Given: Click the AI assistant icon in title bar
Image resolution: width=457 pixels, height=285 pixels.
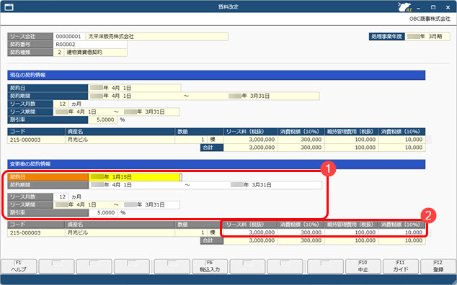Looking at the screenshot, I should pos(405,6).
